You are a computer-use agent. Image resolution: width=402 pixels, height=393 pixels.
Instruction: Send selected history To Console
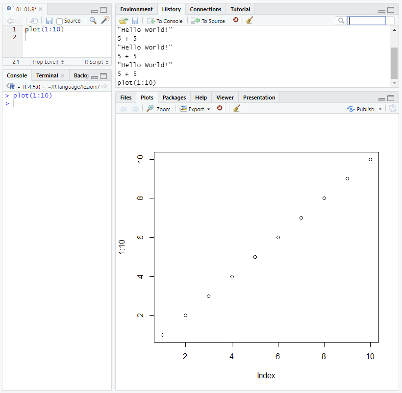tap(165, 21)
